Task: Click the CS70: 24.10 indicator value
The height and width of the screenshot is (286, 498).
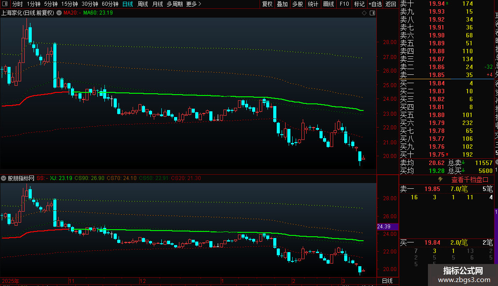Action: pyautogui.click(x=121, y=178)
